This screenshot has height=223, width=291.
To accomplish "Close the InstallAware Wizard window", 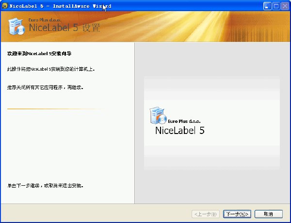I will pos(285,6).
